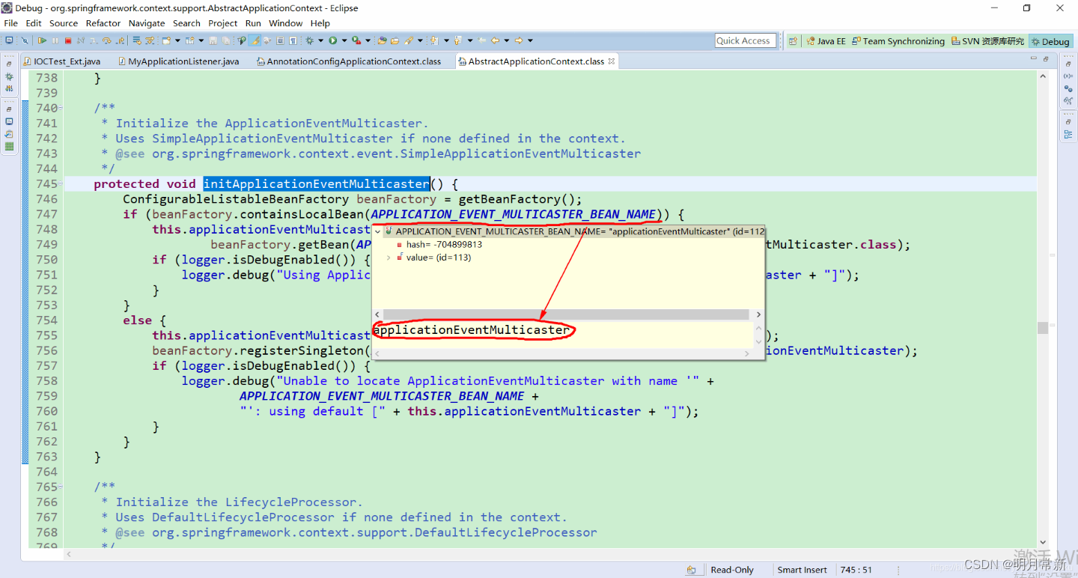
Task: Click the Open Type toolbar icon
Action: pos(382,40)
